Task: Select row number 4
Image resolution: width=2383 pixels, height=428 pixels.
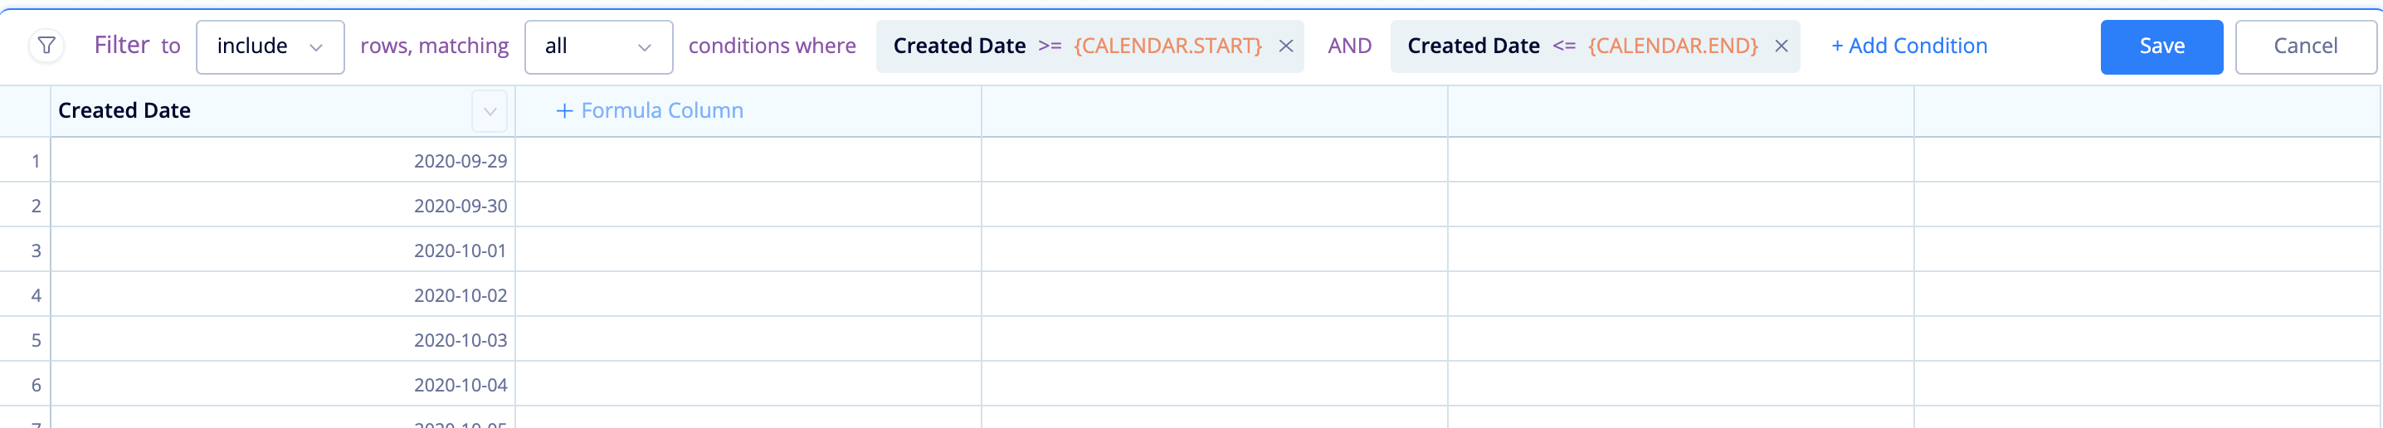Action: [25, 296]
